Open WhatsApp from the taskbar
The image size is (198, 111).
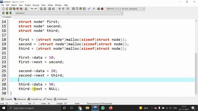tap(103, 108)
